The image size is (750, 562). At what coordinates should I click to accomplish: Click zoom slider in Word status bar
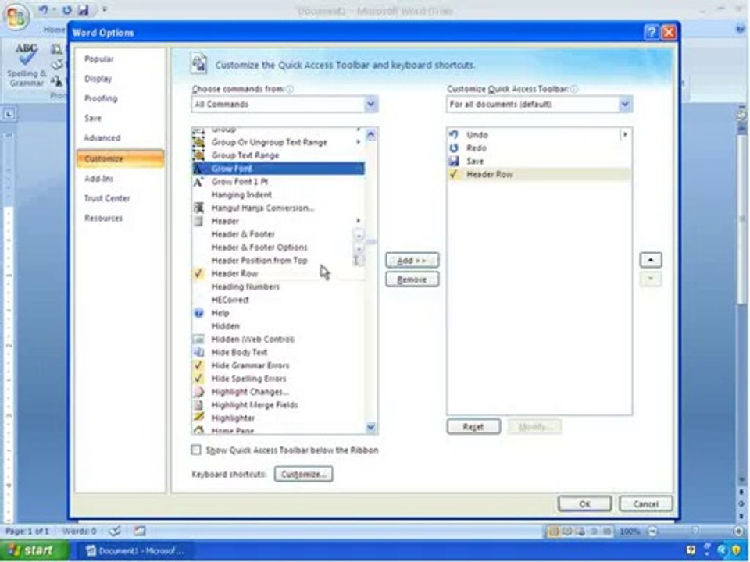(695, 532)
